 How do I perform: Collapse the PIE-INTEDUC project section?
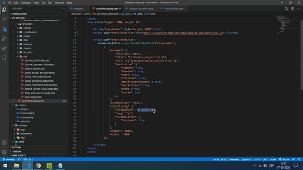18,18
